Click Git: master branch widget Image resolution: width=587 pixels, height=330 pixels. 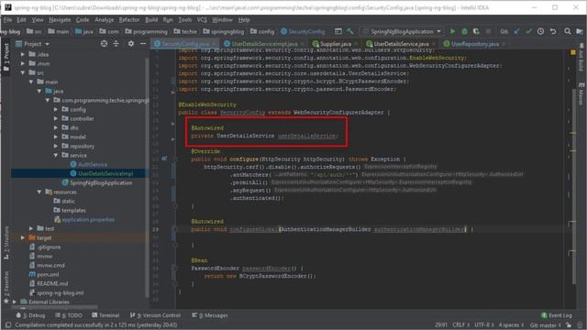point(545,324)
